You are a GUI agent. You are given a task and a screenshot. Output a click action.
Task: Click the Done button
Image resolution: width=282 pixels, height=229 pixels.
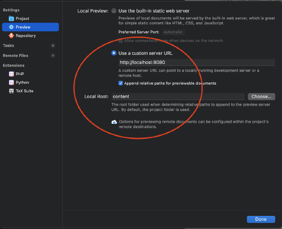[x=261, y=219]
